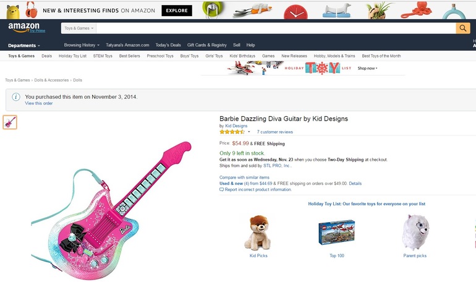This screenshot has width=476, height=282.
Task: Click the star rating icons
Action: (232, 132)
